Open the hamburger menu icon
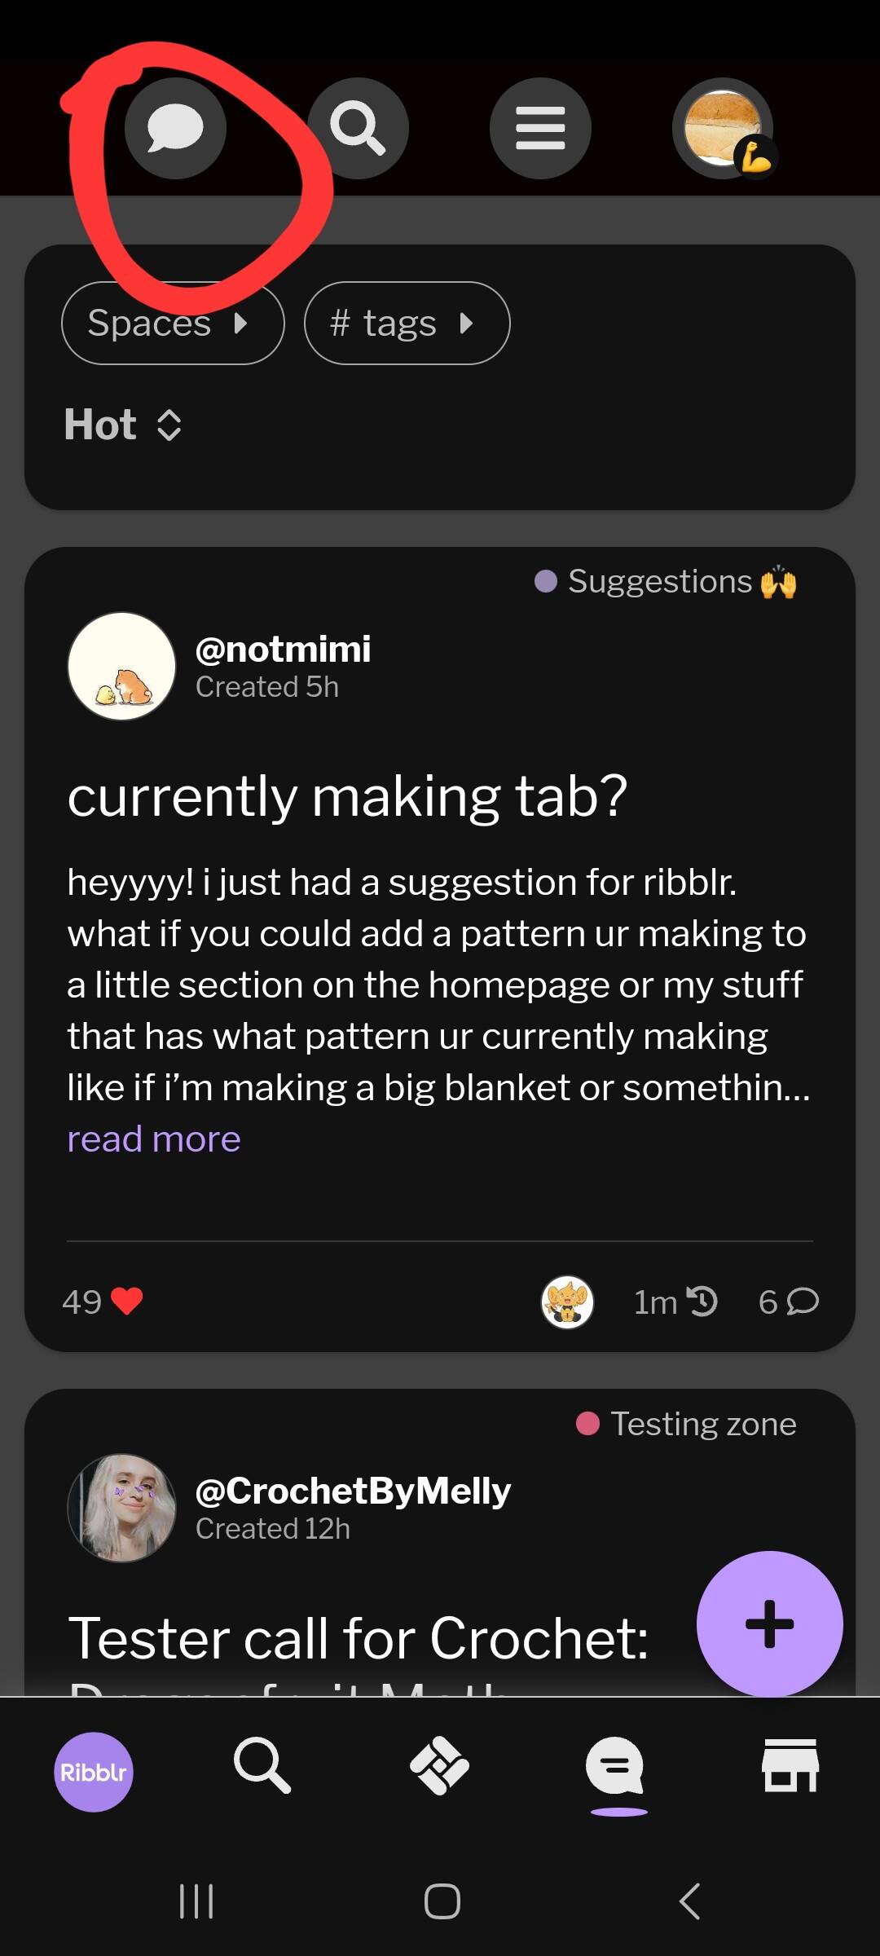Image resolution: width=880 pixels, height=1956 pixels. click(x=540, y=129)
